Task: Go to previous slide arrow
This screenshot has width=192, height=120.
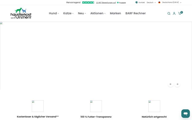Action: tap(171, 84)
